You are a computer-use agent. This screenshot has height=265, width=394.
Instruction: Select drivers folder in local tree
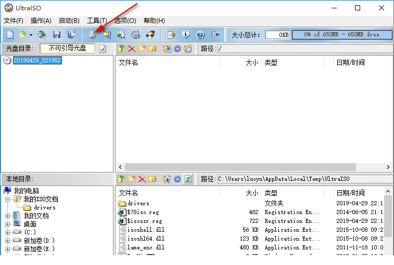pos(44,207)
